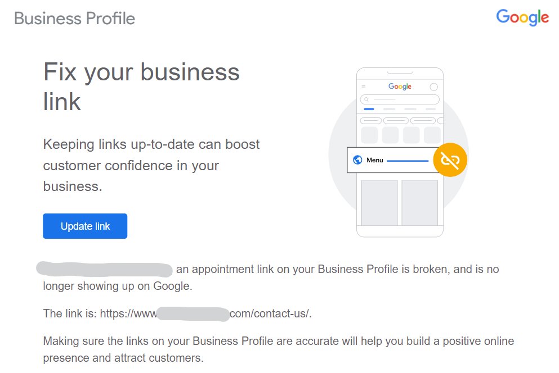Click the phone illustration search field
Screen dimensions: 559x373
pos(400,99)
